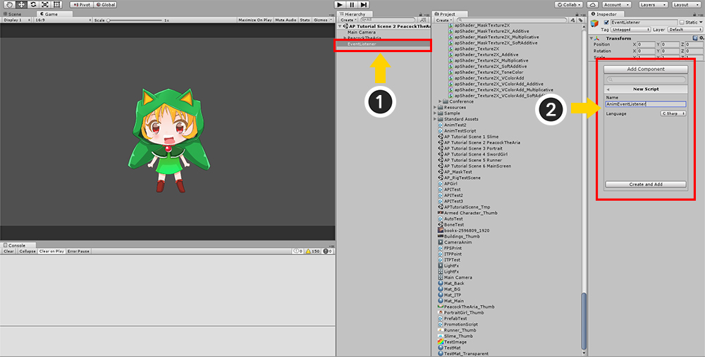The height and width of the screenshot is (357, 705).
Task: Click Project search by type icon
Action: click(572, 20)
